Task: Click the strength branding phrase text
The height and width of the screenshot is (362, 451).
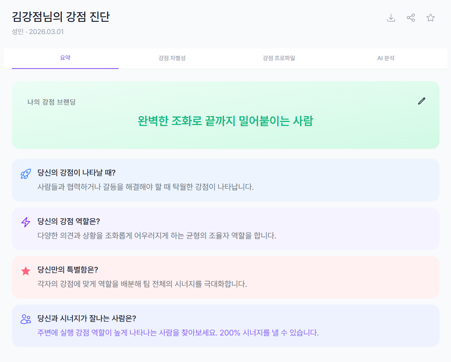Action: pos(225,121)
